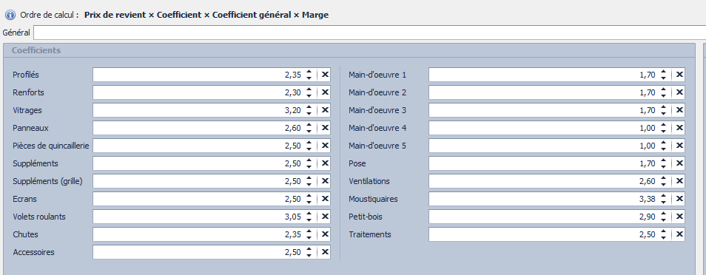
Task: Clear the Ventilations coefficient with its X
Action: tap(679, 181)
